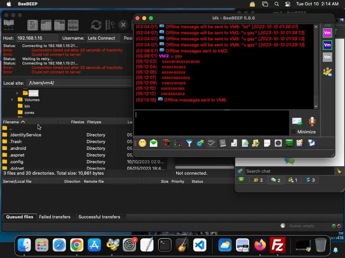The height and width of the screenshot is (258, 345).
Task: Select the gray Vm user avatar
Action: (327, 57)
